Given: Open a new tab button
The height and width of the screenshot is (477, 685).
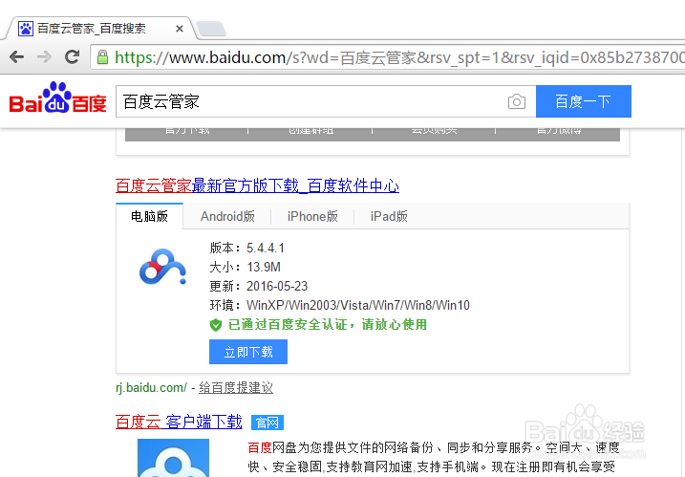Looking at the screenshot, I should click(211, 29).
